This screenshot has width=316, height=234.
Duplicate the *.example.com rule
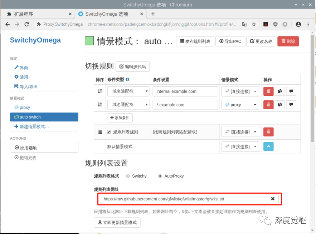(x=280, y=105)
